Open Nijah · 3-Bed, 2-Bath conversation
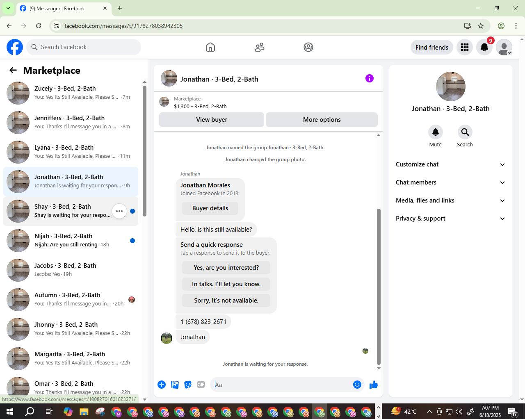The width and height of the screenshot is (525, 419). tap(71, 241)
